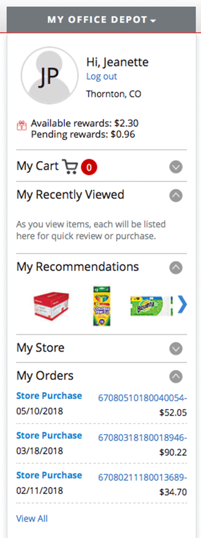Screen dimensions: 201x538
Task: Click the shopping cart icon
Action: click(x=70, y=167)
